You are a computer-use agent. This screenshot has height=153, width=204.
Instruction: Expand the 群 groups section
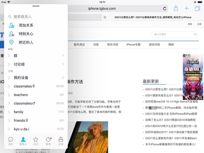(x=36, y=56)
